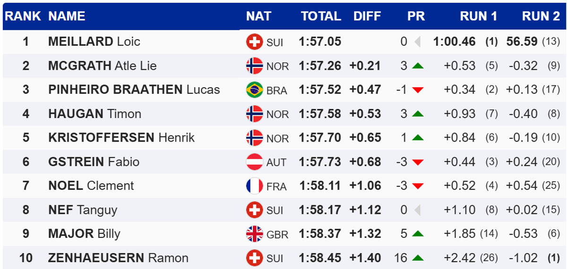Image resolution: width=567 pixels, height=269 pixels.
Task: Click the Great Britain flag for Billy Major
Action: (x=254, y=234)
